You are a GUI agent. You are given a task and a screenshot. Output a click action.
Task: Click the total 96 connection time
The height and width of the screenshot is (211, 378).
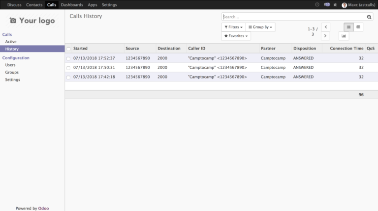(361, 95)
